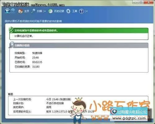Select the 扫描类型 label

(x=20, y=53)
